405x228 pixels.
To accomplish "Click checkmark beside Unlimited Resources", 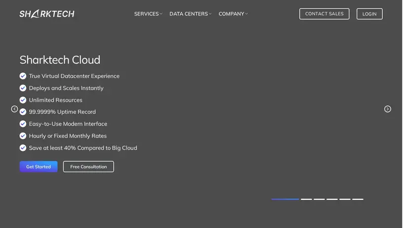I will tap(23, 100).
